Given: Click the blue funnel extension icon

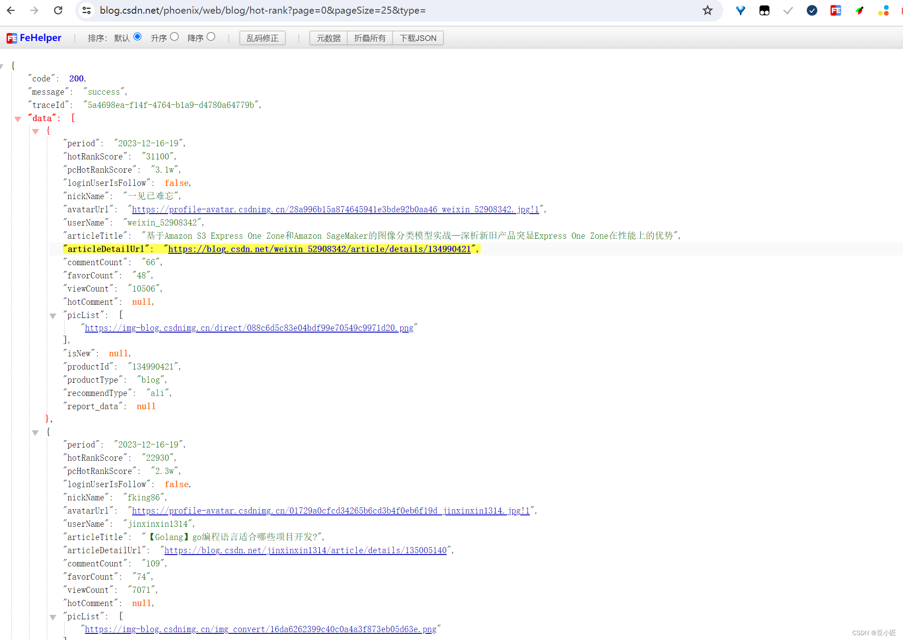Looking at the screenshot, I should point(740,10).
